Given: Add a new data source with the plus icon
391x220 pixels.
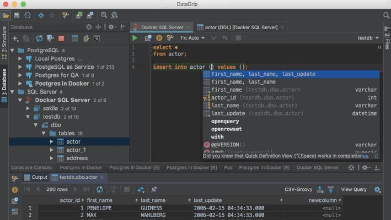Looking at the screenshot, I should [x=15, y=38].
